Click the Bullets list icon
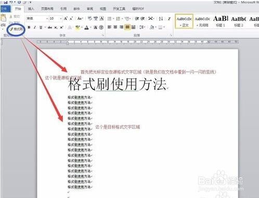259x198 pixels. click(109, 19)
